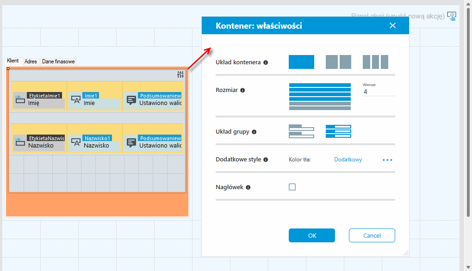
Task: Switch to the Klient tab
Action: 13,61
